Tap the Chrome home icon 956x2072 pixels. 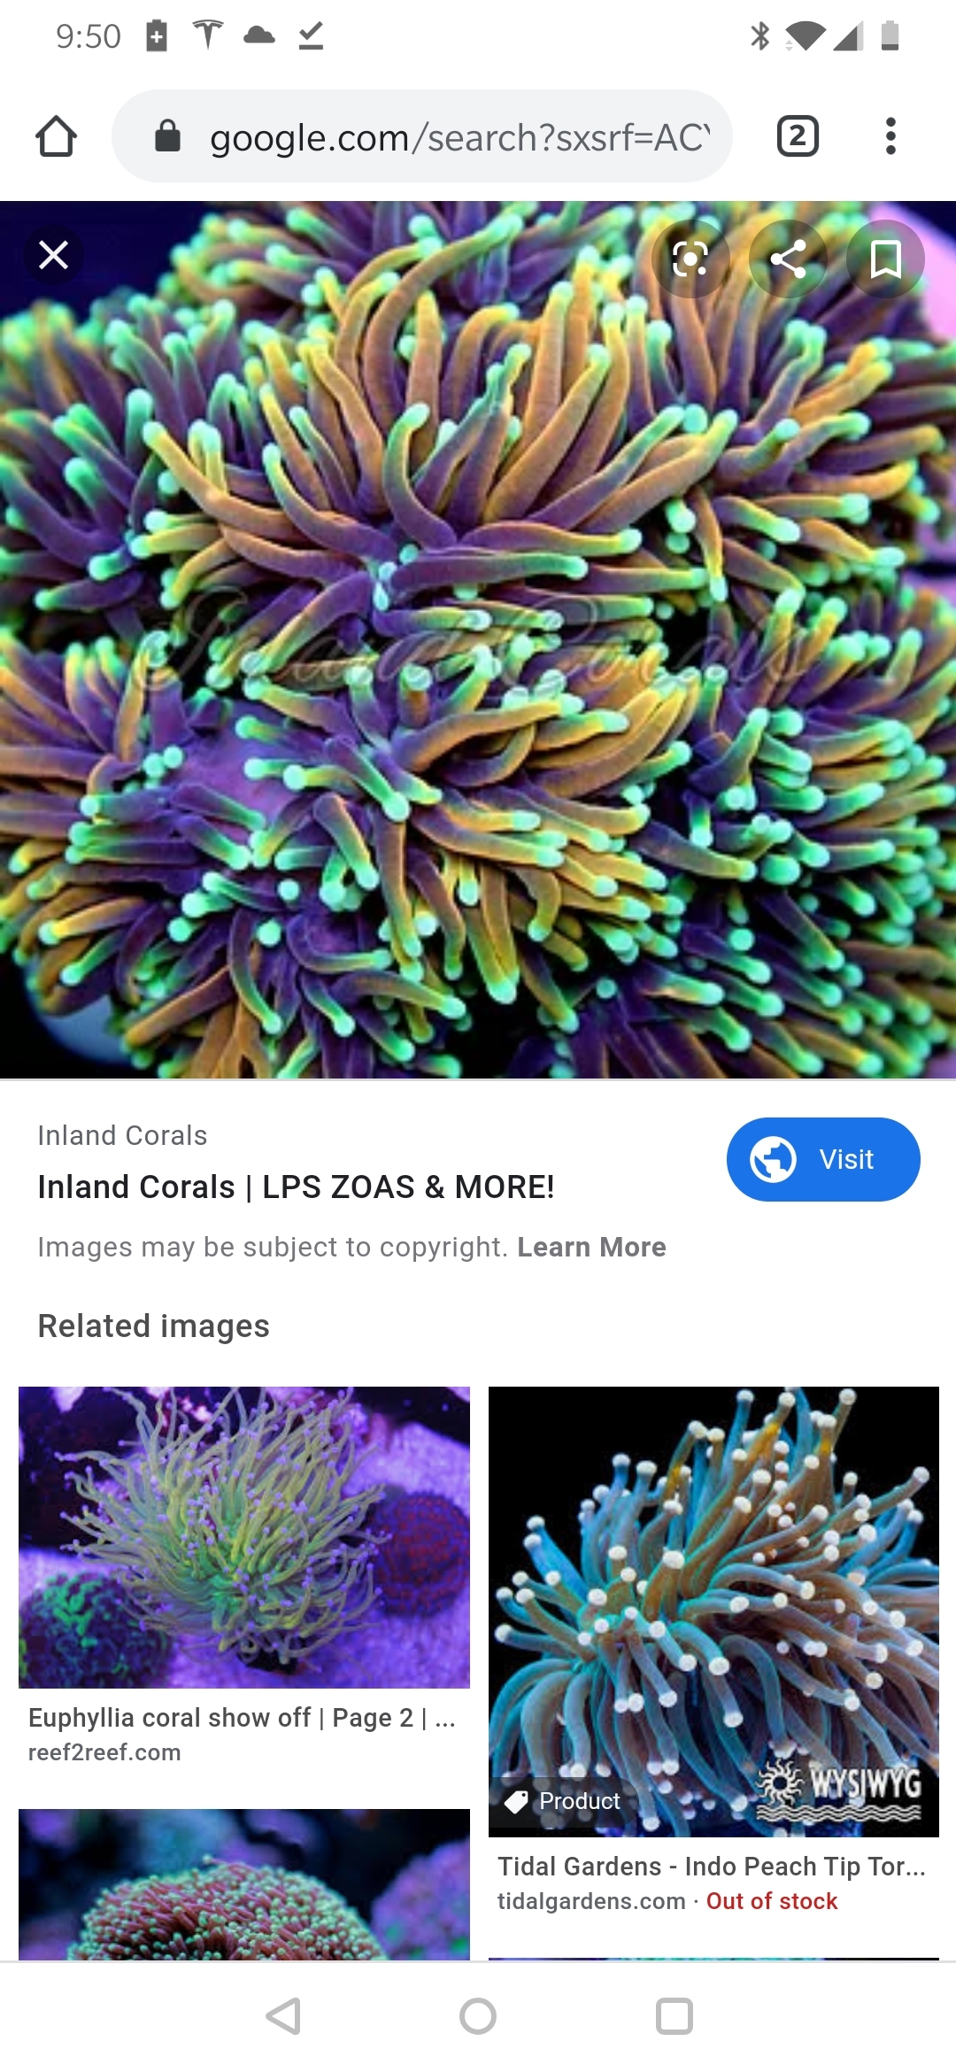[x=56, y=136]
